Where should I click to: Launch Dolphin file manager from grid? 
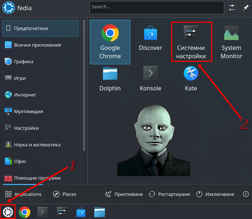pos(110,79)
